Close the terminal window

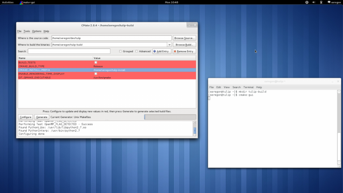tap(338, 81)
